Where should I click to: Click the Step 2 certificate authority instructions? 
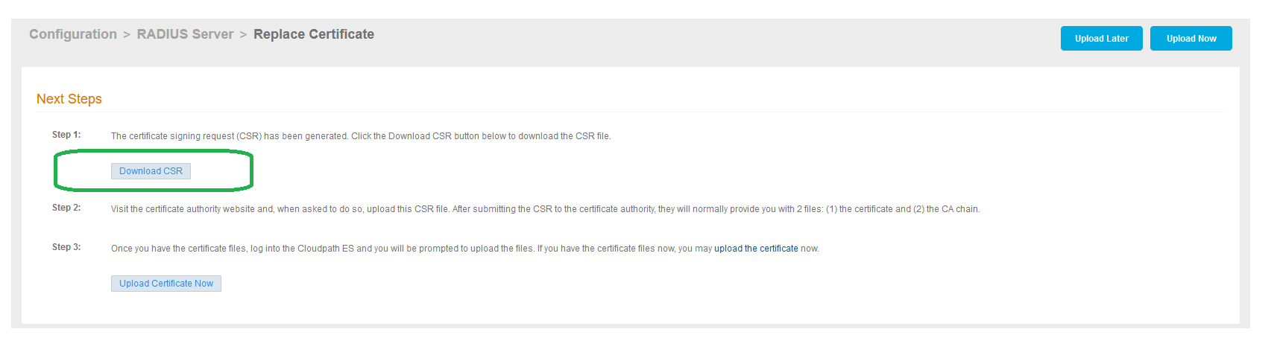(x=546, y=209)
